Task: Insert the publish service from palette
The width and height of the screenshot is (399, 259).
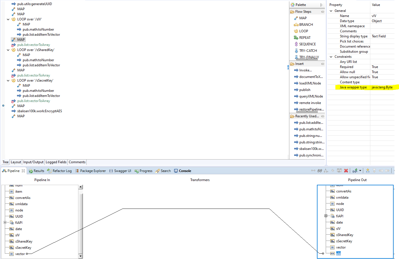Action: pyautogui.click(x=302, y=90)
